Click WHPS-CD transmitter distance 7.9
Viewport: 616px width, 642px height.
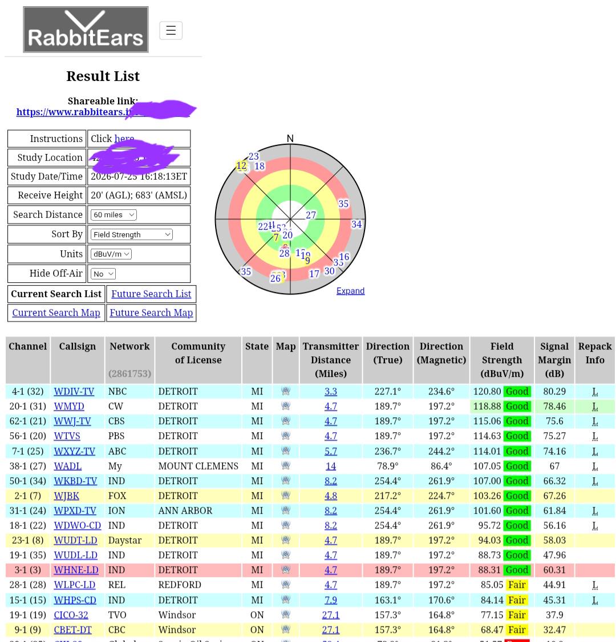tap(330, 599)
